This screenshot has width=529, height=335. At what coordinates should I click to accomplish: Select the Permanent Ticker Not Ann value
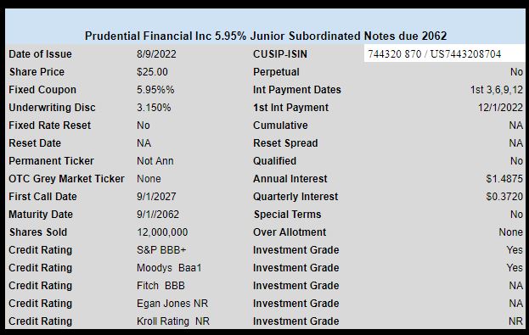pos(155,161)
